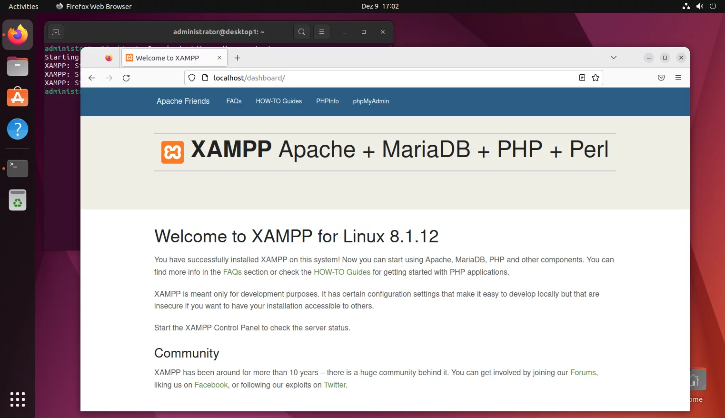Open Ubuntu Software in the dock
The width and height of the screenshot is (725, 418).
tap(18, 97)
